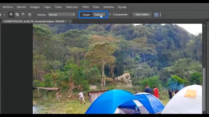Open the Archivo menu
Viewport: 209px width, 117px height.
[8, 7]
